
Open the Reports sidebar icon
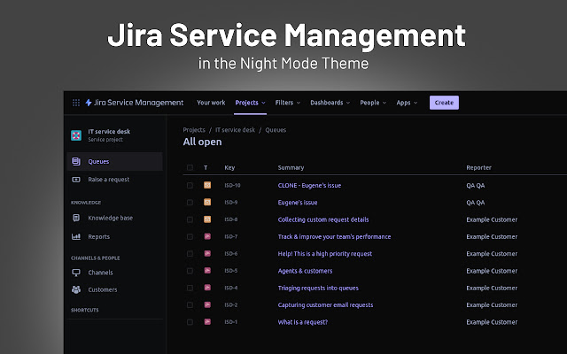point(76,236)
